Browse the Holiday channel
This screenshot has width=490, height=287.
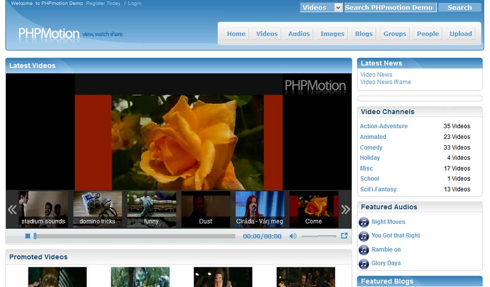tap(369, 158)
